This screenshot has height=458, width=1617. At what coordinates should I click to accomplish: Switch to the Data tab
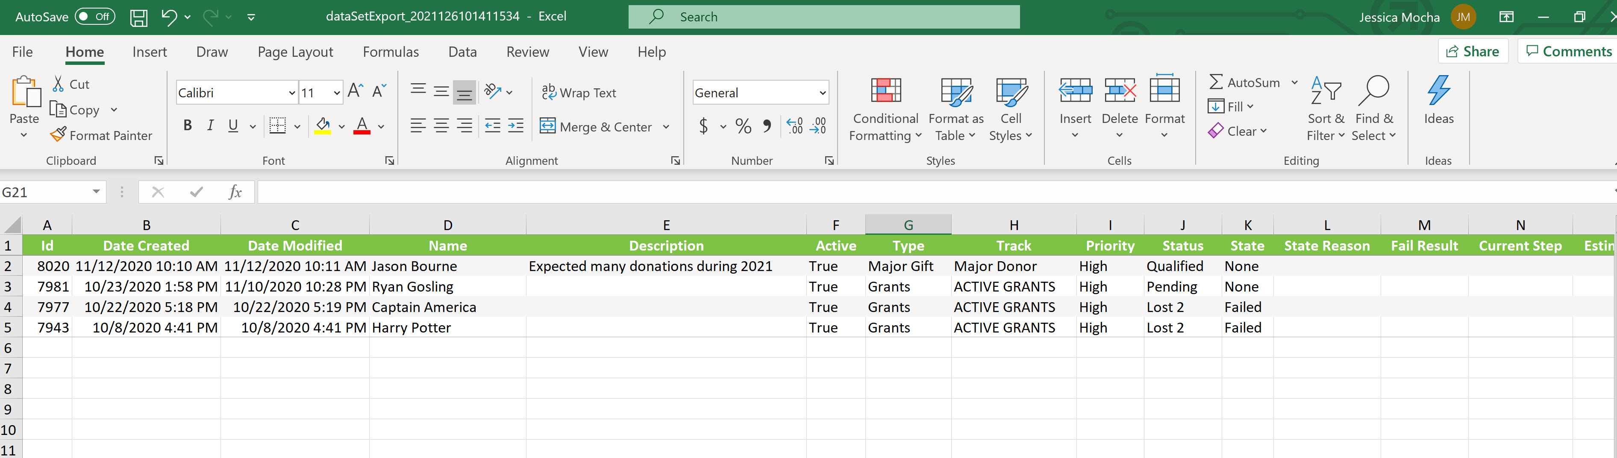(x=463, y=52)
